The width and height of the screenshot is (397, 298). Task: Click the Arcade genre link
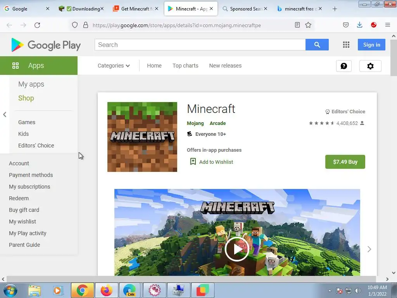pos(218,123)
